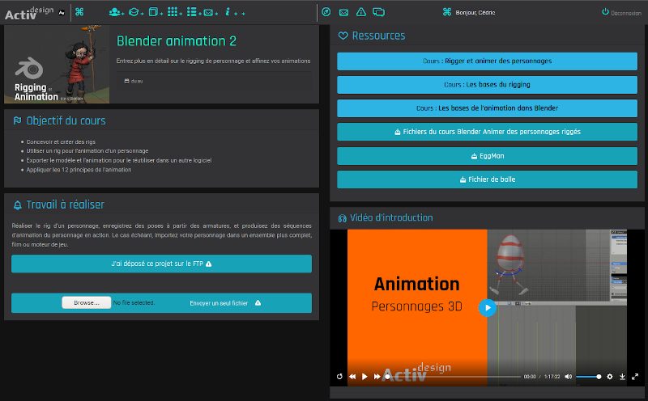Click the "No file selected." label
Screen dimensions: 648x401
(x=134, y=303)
